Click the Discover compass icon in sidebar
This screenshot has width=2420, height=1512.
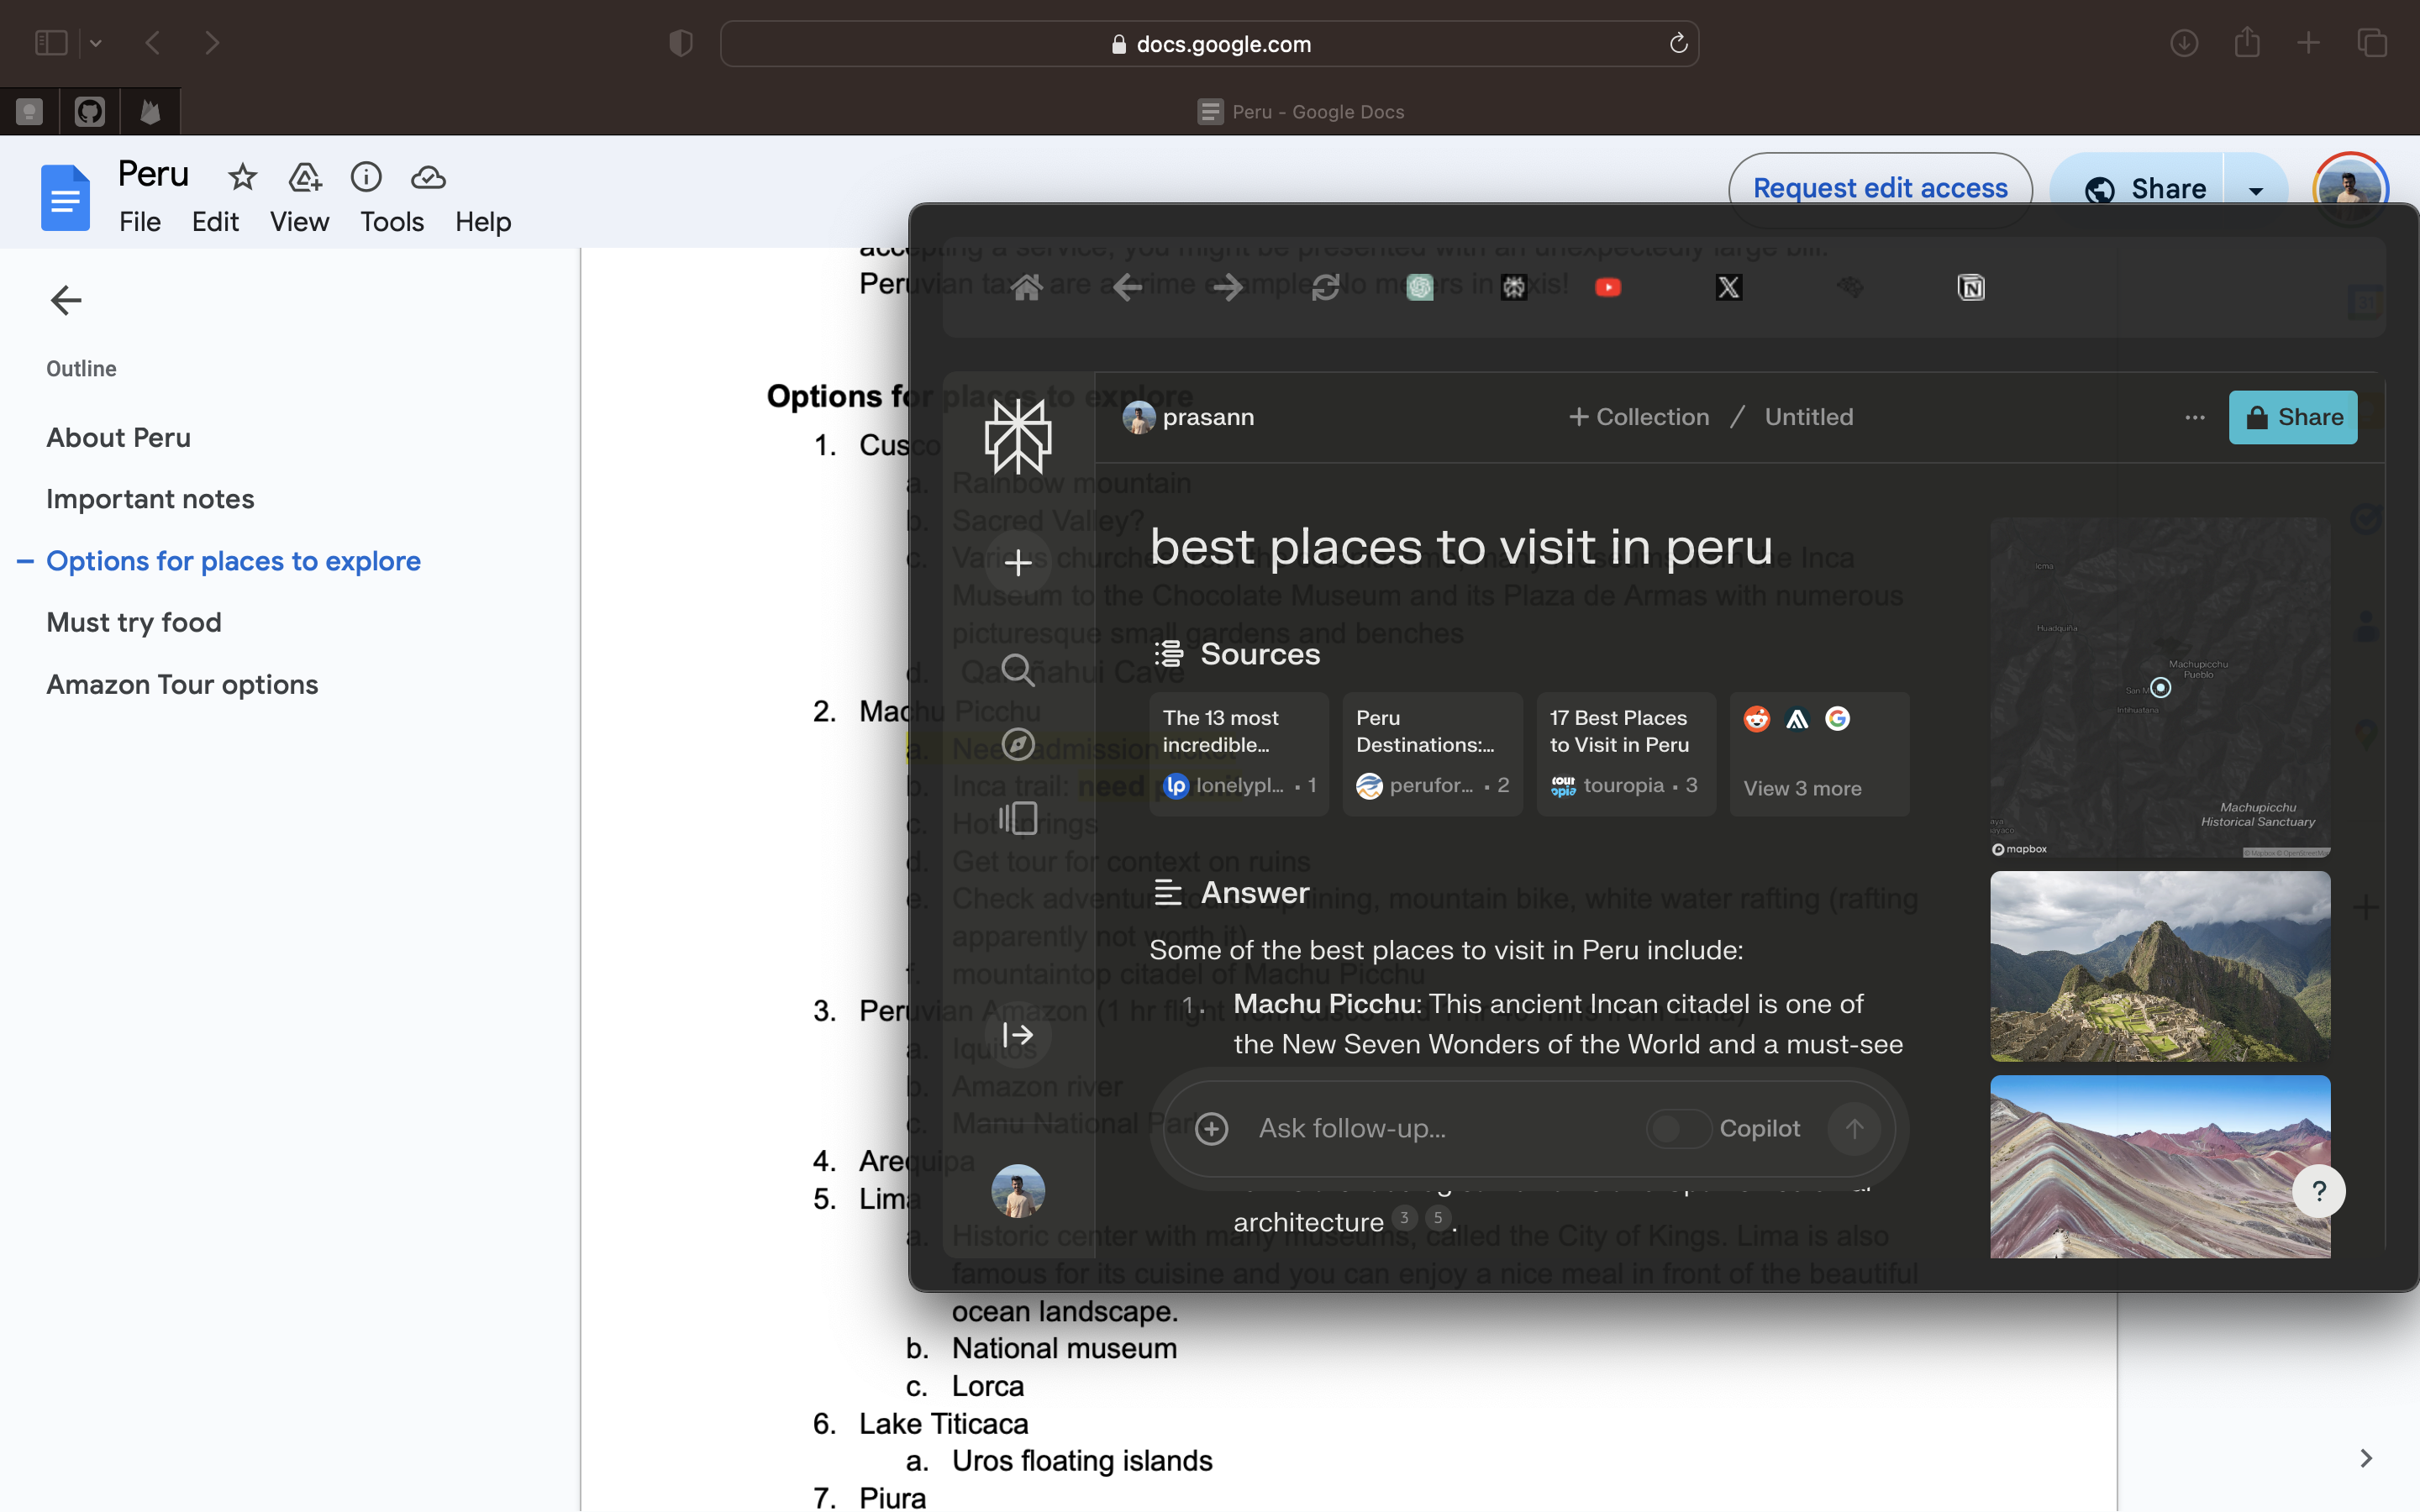[x=1018, y=744]
